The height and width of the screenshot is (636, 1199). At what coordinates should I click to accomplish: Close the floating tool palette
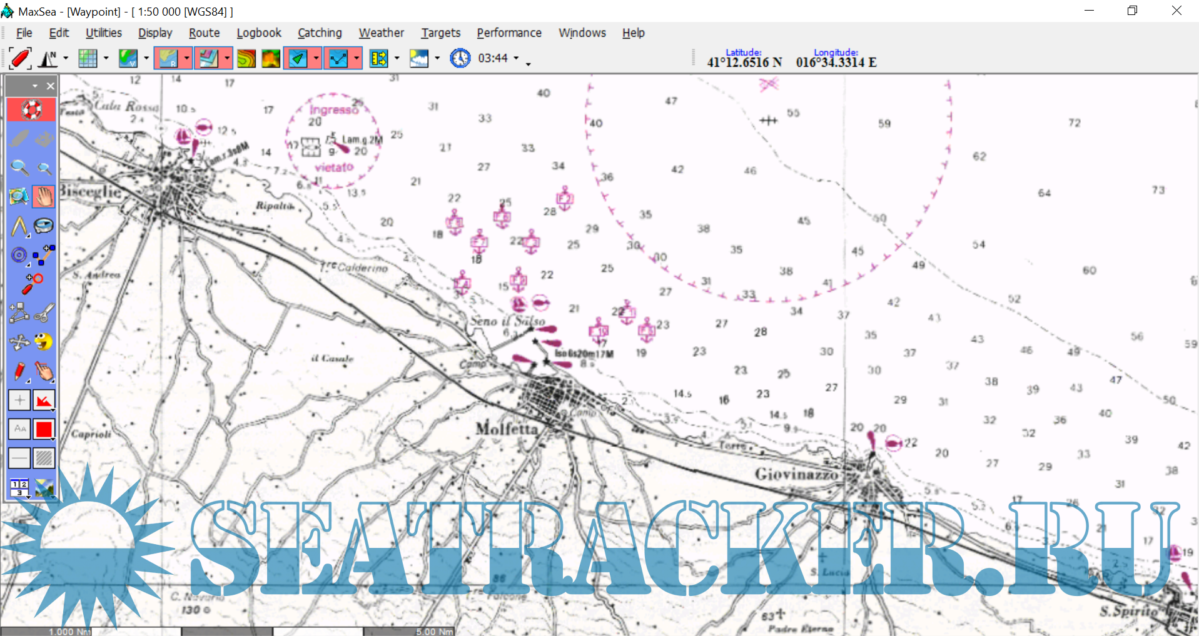coord(51,86)
